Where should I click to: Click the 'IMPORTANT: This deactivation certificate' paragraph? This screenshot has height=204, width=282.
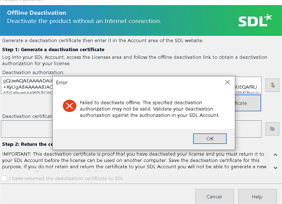pos(134,160)
